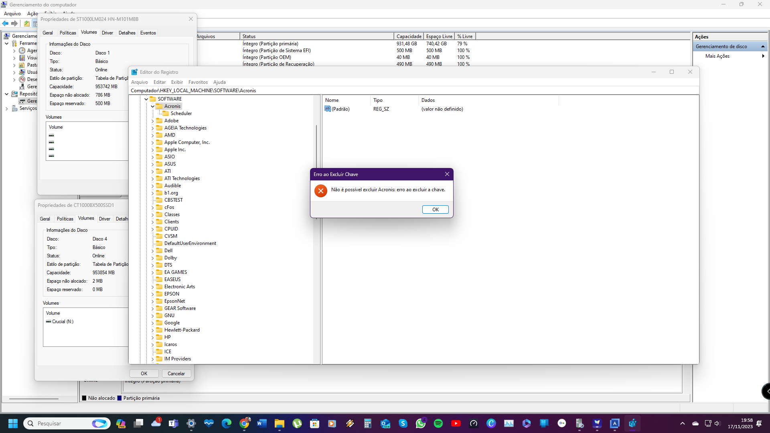The height and width of the screenshot is (433, 770).
Task: Click OK in CT1000BX500SSD1 properties
Action: click(x=144, y=374)
